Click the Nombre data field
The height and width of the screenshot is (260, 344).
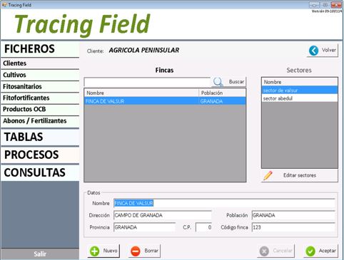[x=224, y=203]
